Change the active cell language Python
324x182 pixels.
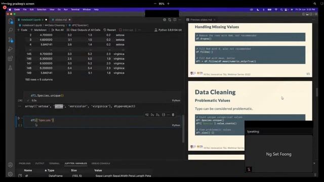176,125
